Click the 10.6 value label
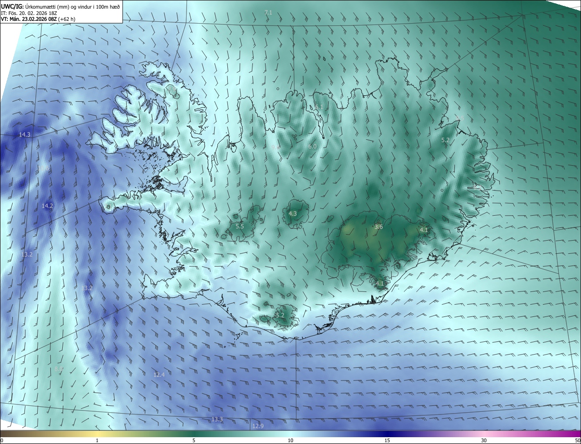This screenshot has height=444, width=581. (44, 169)
